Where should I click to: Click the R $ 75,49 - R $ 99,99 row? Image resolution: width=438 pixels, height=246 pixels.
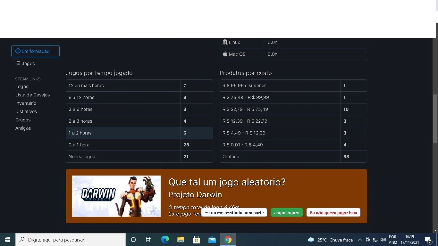(293, 97)
